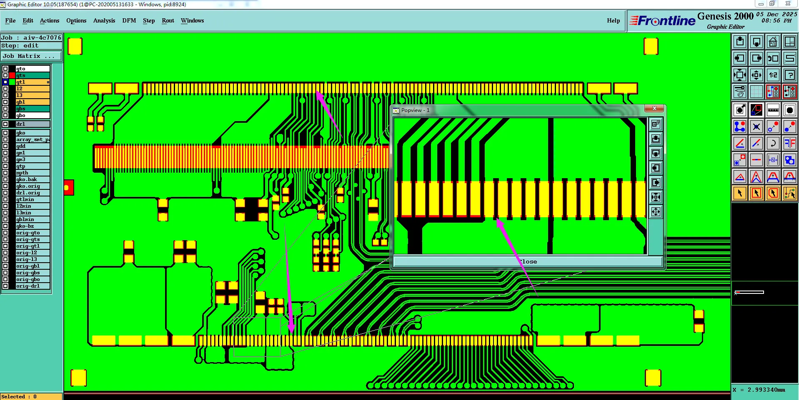Toggle the l2 layer checkbox

pyautogui.click(x=5, y=89)
